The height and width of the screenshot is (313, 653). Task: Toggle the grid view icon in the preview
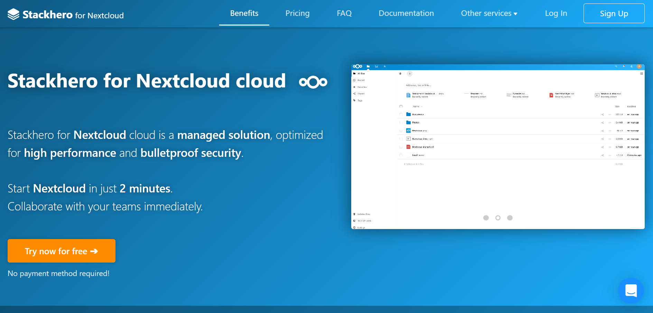(x=642, y=74)
